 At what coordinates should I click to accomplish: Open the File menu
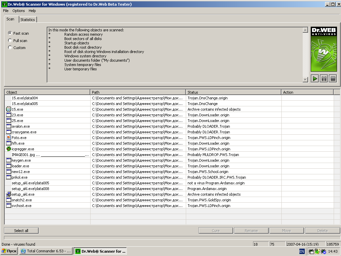pyautogui.click(x=6, y=11)
